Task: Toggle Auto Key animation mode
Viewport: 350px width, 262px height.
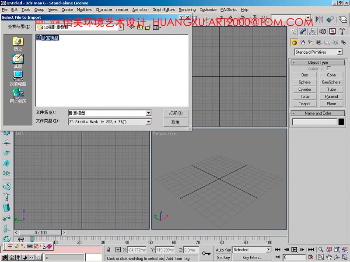Action: coord(223,250)
